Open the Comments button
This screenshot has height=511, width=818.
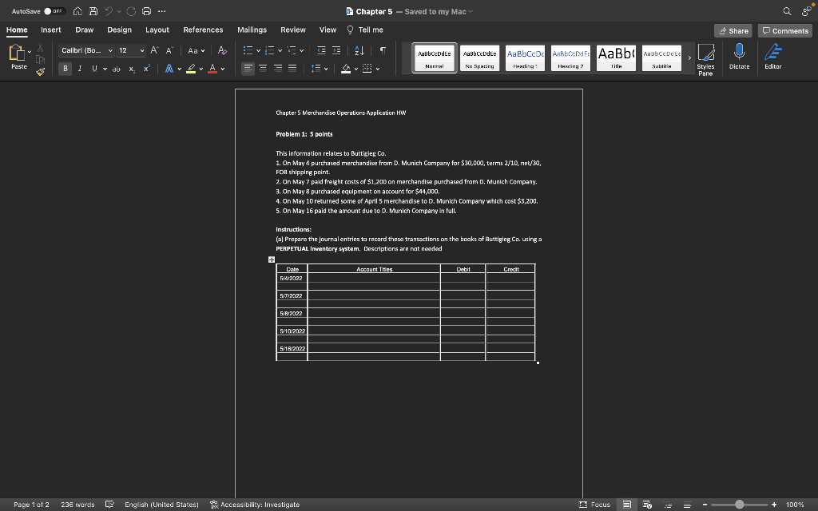785,30
